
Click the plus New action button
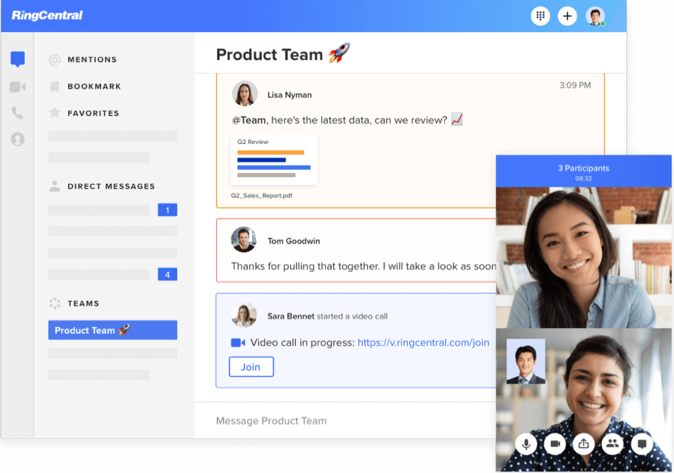tap(567, 16)
